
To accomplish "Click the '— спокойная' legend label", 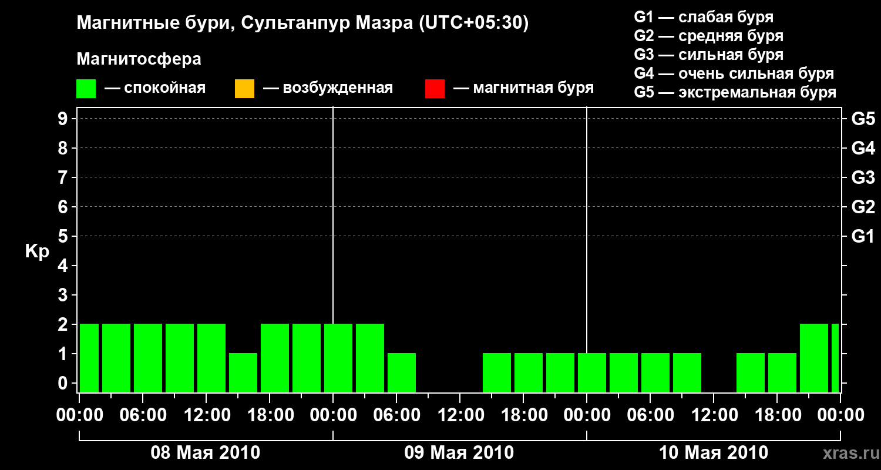I will coord(155,88).
